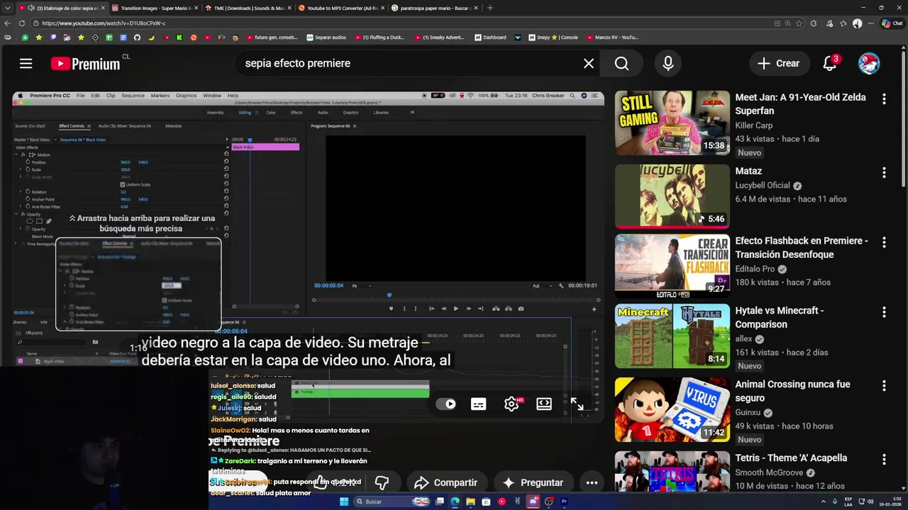Open 'Meet Jan: A 91-Year-Old Zelda Superfan' thumbnail
This screenshot has width=908, height=510.
[672, 123]
